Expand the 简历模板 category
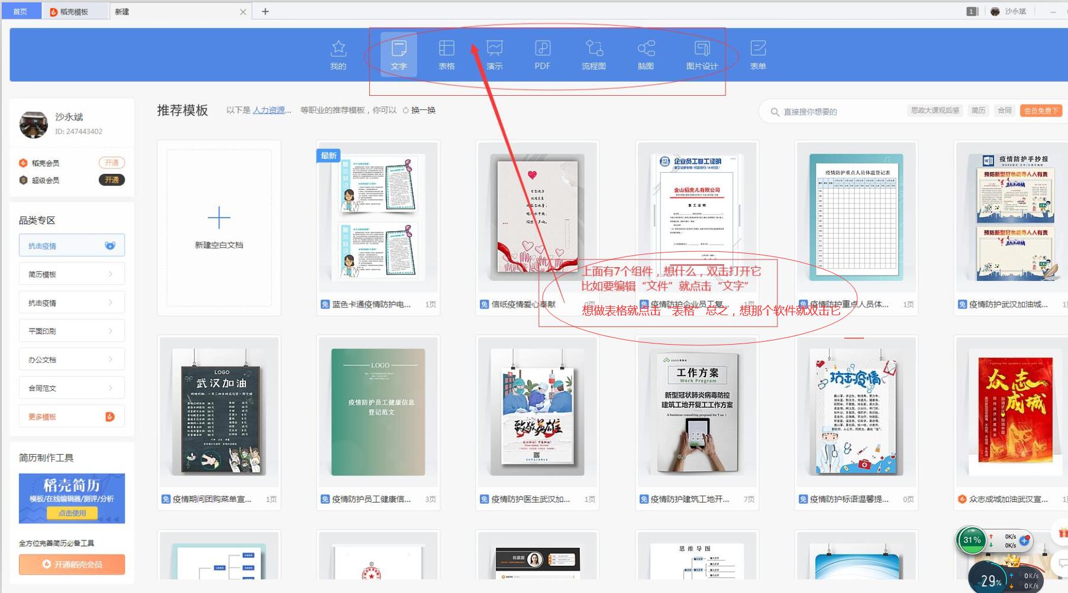 pyautogui.click(x=72, y=274)
